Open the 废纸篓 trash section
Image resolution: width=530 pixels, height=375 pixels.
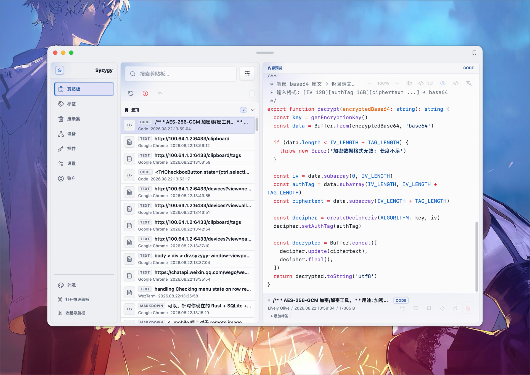84,119
